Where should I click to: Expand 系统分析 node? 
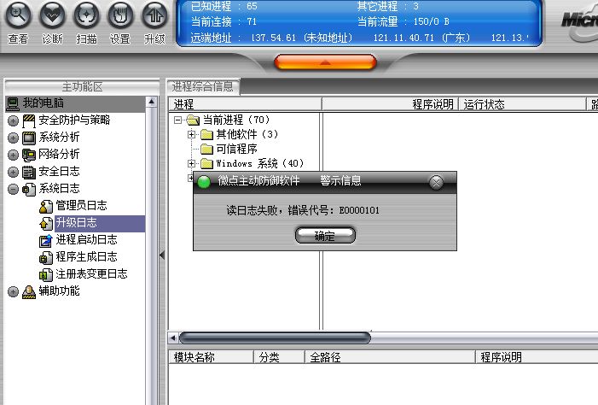13,138
